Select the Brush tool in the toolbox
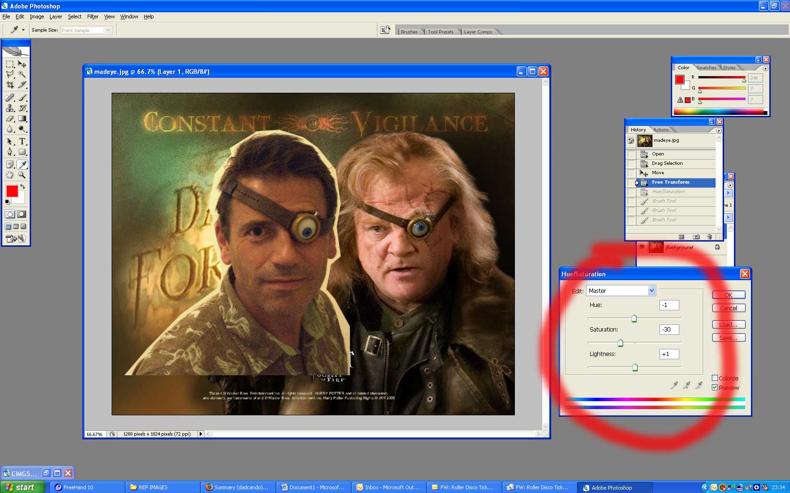 click(22, 97)
